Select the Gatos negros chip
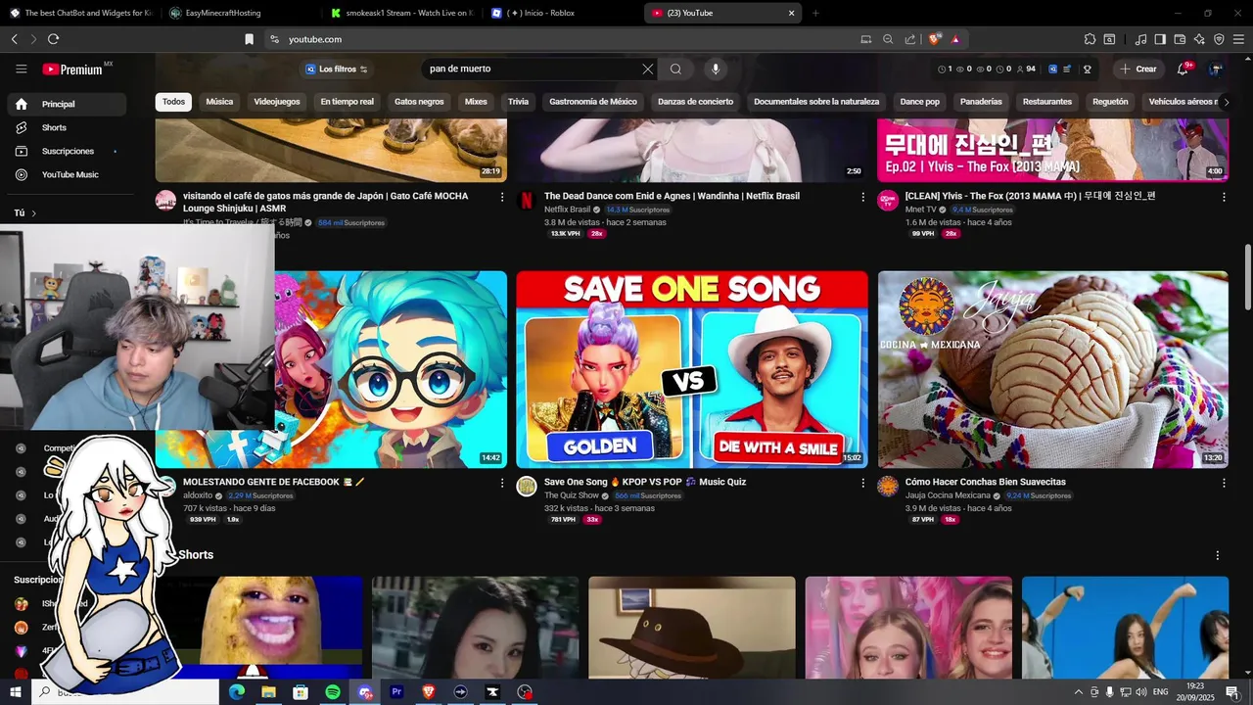 tap(419, 102)
